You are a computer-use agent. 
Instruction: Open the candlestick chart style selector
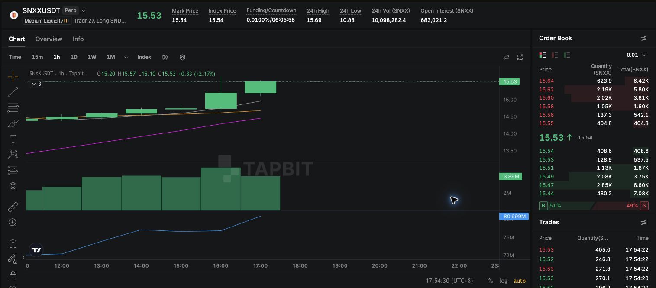point(165,57)
